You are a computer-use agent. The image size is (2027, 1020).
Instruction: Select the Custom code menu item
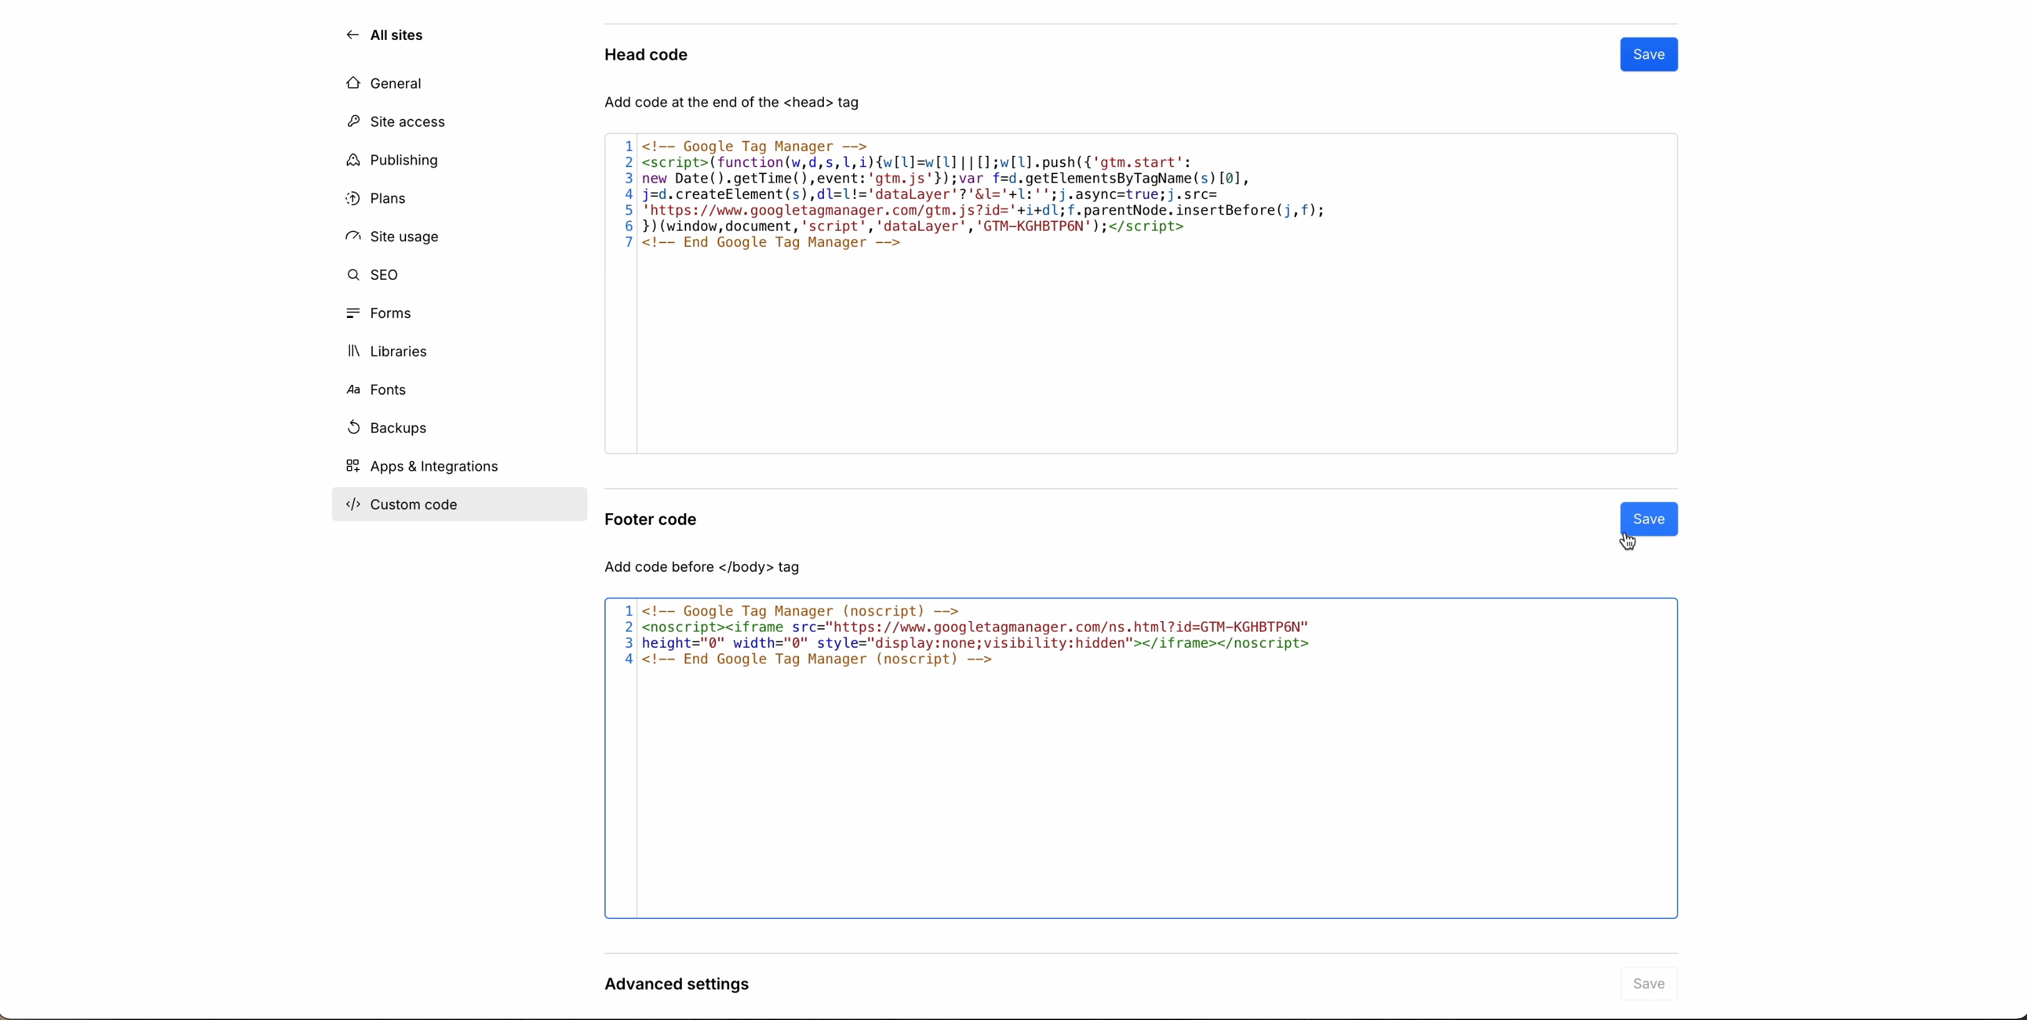pos(460,505)
